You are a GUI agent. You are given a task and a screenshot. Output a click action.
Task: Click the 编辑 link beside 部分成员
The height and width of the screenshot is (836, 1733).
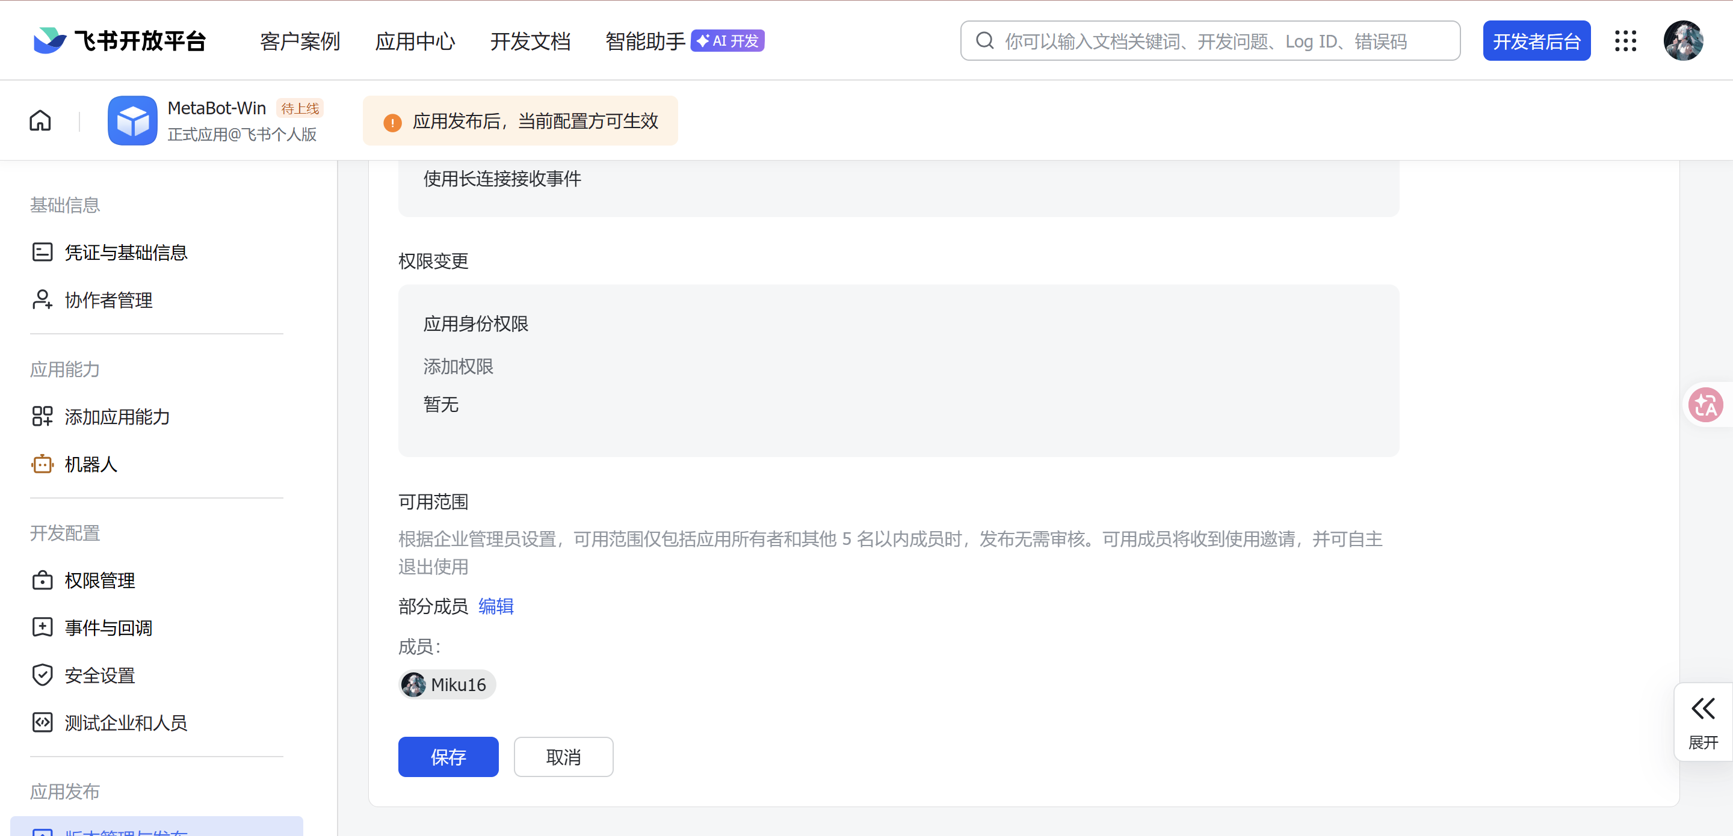495,606
